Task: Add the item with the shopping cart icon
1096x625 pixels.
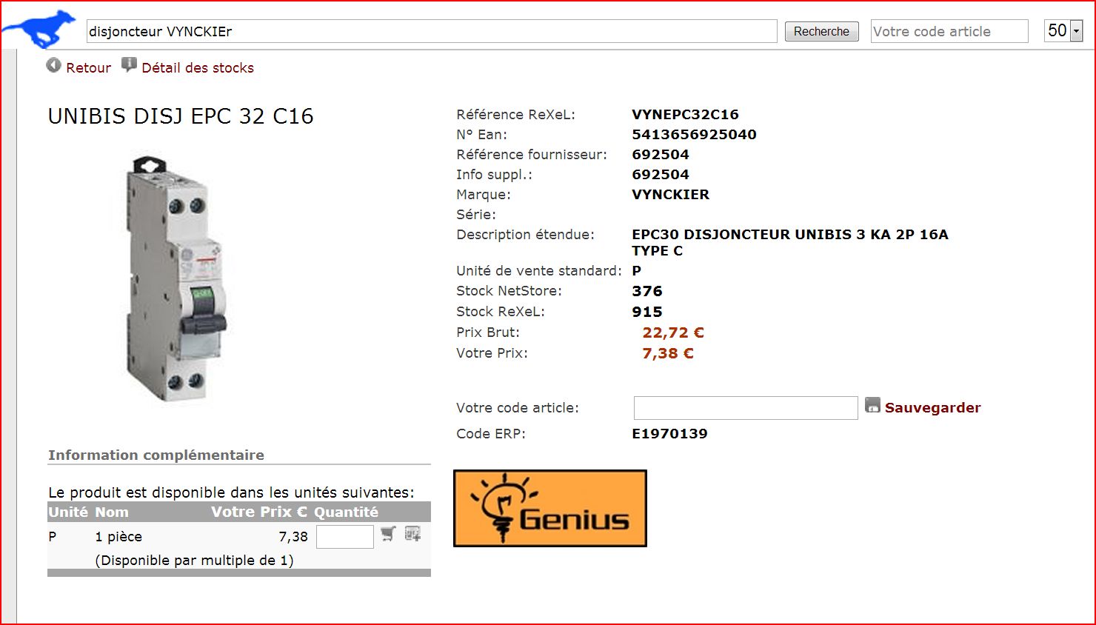Action: [388, 534]
